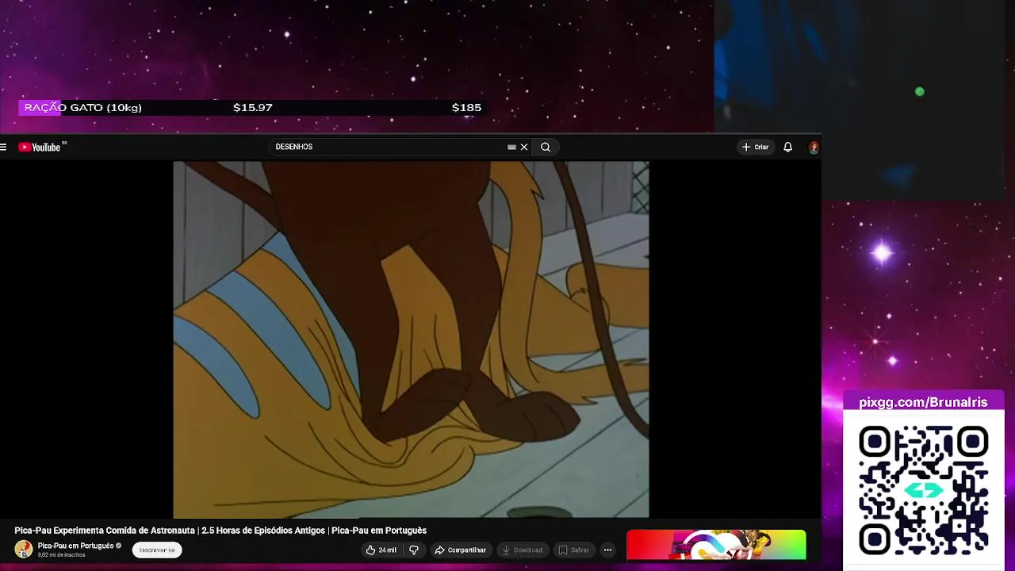Open the notifications bell

(x=787, y=147)
